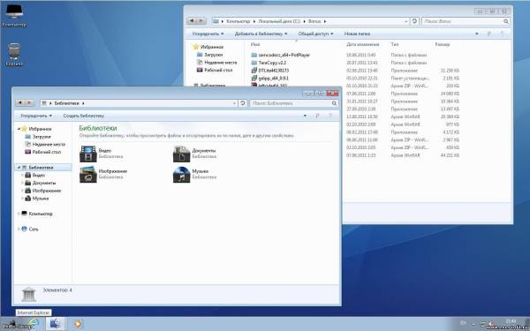Screen dimensions: 530x331
Task: Select TeraCopy.v2.2 folder in Bonus window
Action: (269, 63)
